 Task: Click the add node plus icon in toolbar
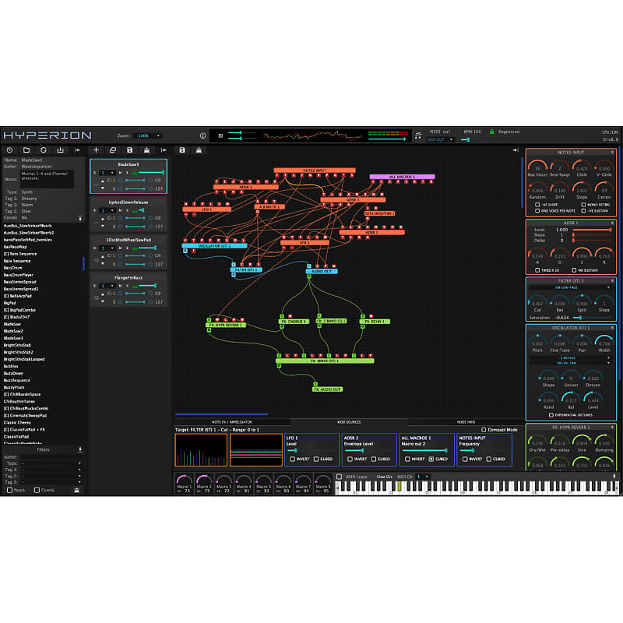[x=96, y=150]
